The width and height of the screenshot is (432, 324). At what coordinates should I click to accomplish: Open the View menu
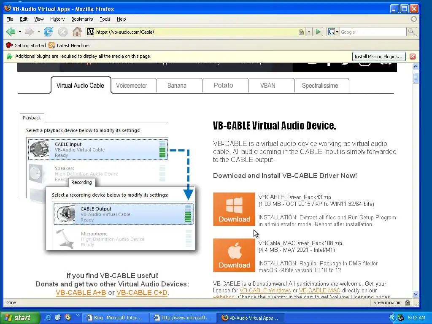tap(39, 19)
